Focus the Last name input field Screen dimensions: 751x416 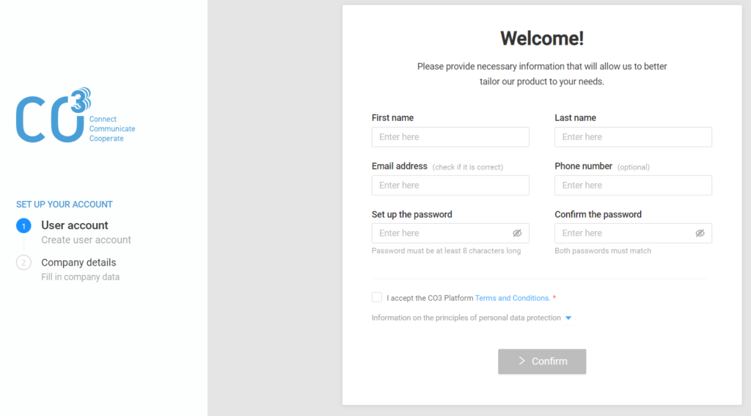[633, 137]
